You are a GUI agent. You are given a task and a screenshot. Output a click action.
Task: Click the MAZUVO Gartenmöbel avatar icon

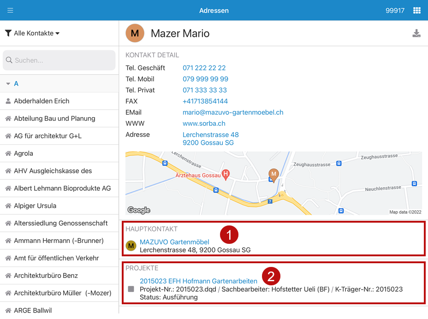click(131, 246)
